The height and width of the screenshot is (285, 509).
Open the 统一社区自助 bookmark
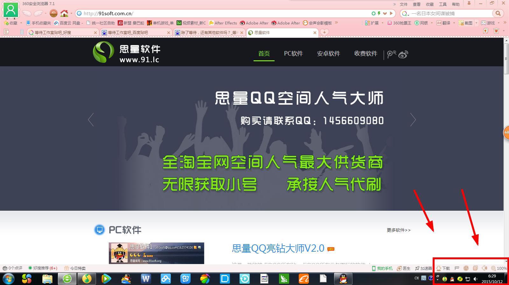pos(101,23)
